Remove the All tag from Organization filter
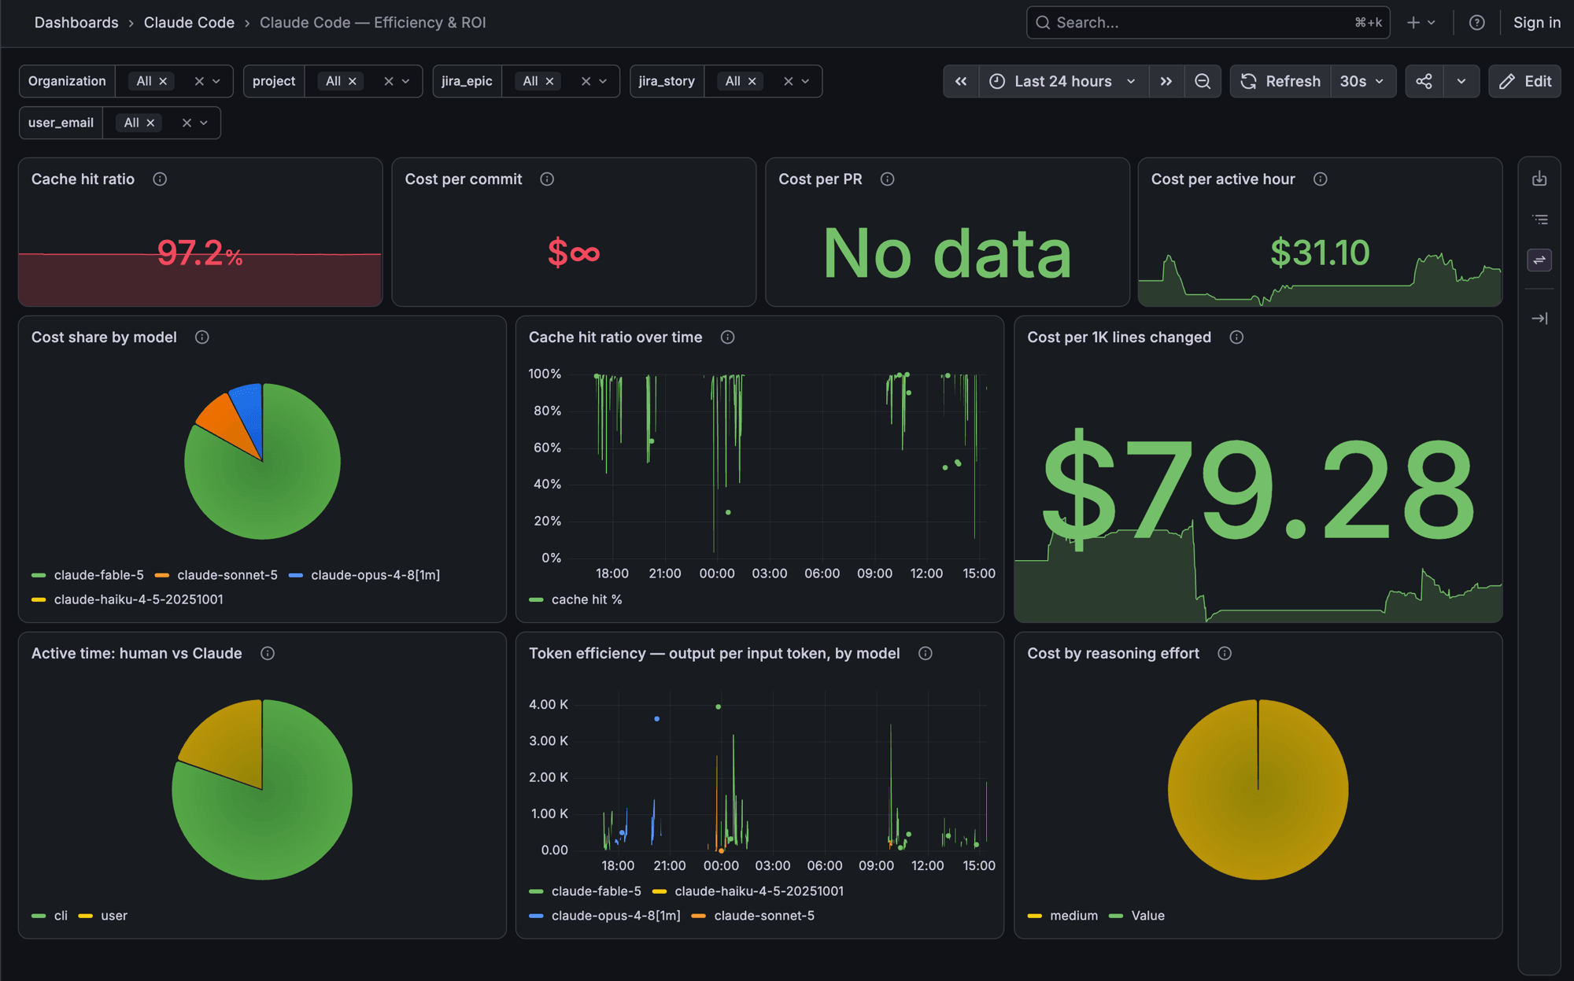The image size is (1574, 981). coord(163,81)
